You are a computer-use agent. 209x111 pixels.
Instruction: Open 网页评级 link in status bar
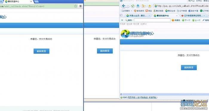(134, 97)
